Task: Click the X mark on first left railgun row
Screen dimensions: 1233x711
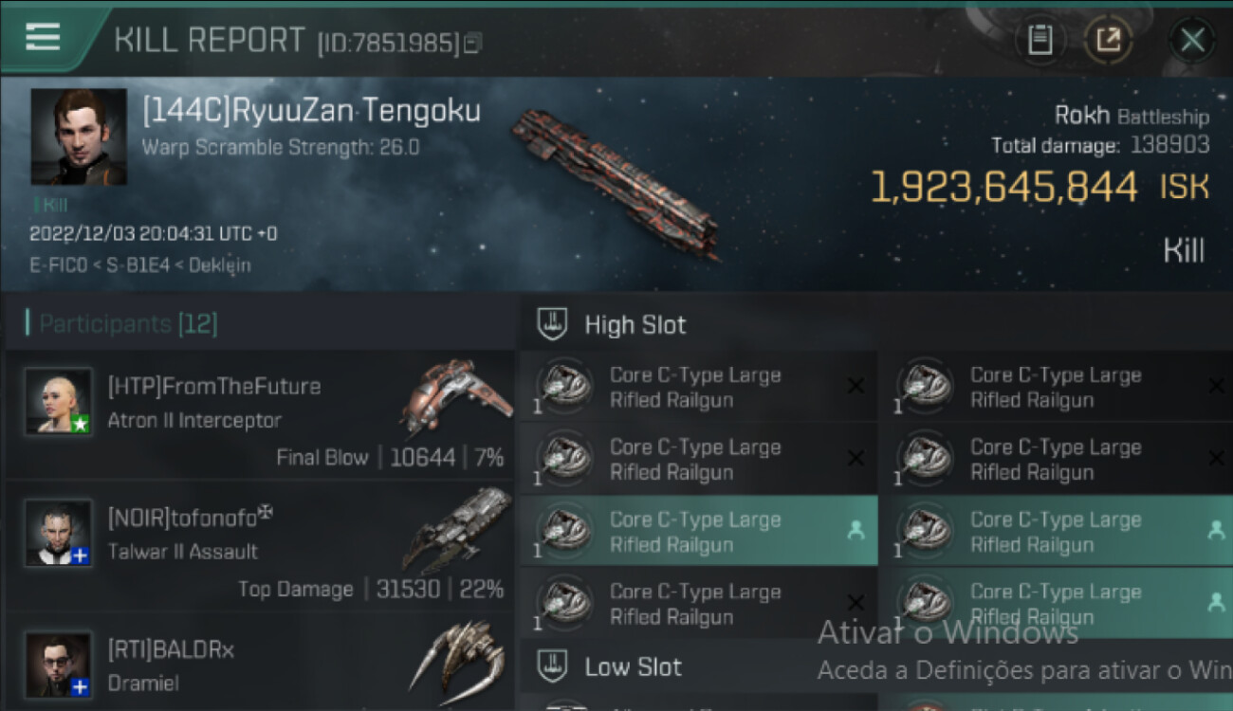Action: coord(856,386)
